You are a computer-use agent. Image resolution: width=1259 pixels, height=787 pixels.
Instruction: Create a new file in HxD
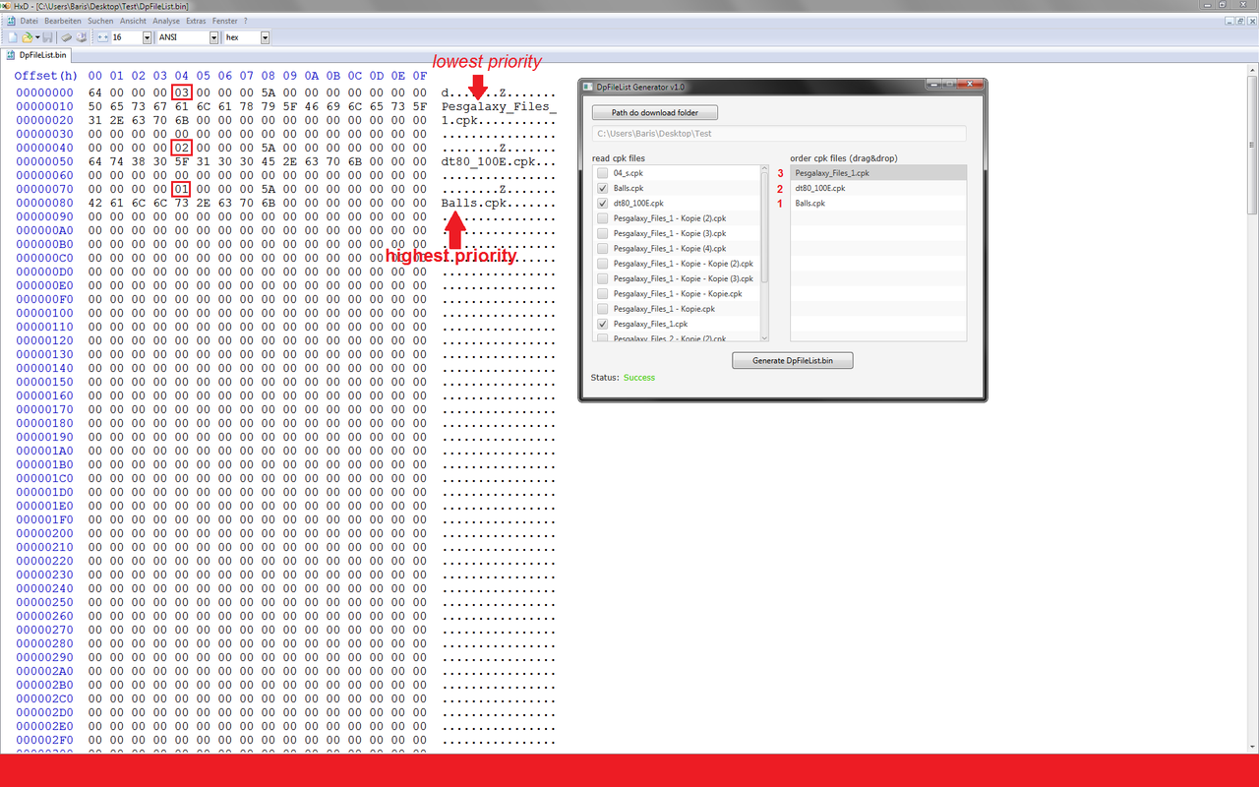tap(13, 37)
